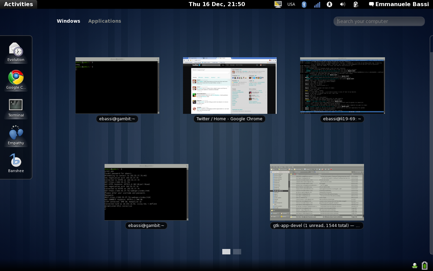Launch Evolution from the dash
This screenshot has height=271, width=433.
[16, 50]
